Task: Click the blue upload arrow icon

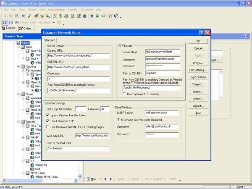Action: tap(92, 16)
